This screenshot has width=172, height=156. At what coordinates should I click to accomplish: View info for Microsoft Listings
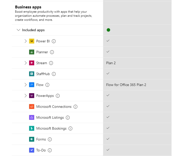68,117
